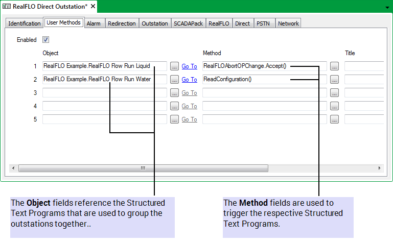Viewport: 393px width, 243px height.
Task: Click the horizontal scrollbar thumb
Action: 143,168
